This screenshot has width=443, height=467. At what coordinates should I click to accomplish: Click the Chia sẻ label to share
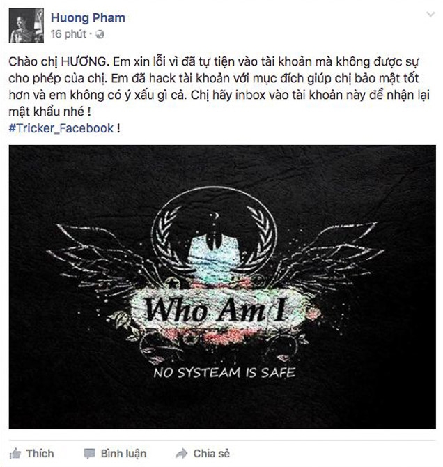pyautogui.click(x=211, y=454)
